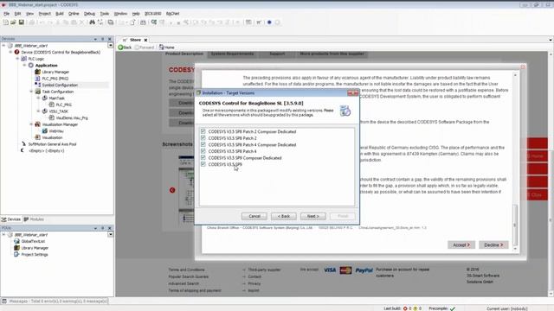
Task: Uncheck CODESYS V3.5 SP8 Patch 2 Composer Dedicated
Action: 203,131
